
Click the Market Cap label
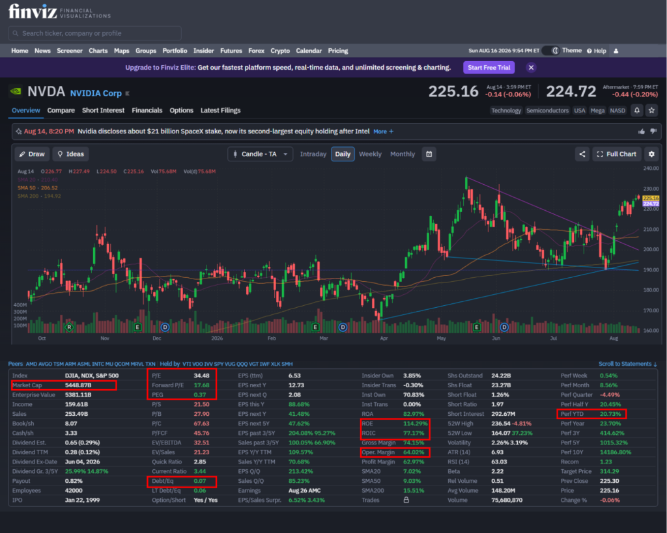click(27, 385)
